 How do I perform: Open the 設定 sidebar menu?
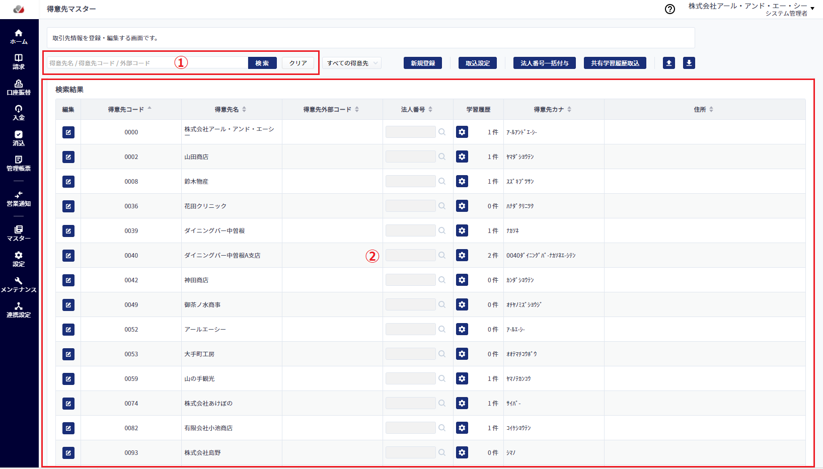(19, 259)
